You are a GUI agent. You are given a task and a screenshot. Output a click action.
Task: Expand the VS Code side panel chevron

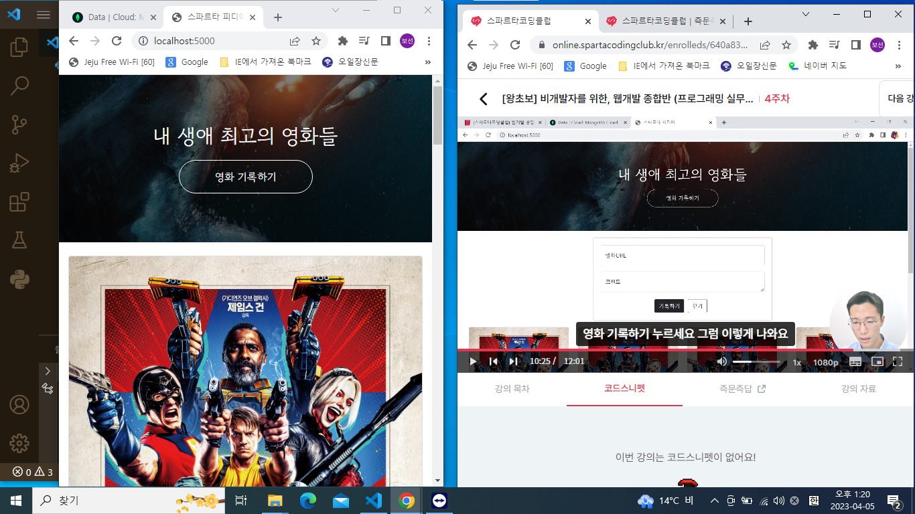click(48, 370)
